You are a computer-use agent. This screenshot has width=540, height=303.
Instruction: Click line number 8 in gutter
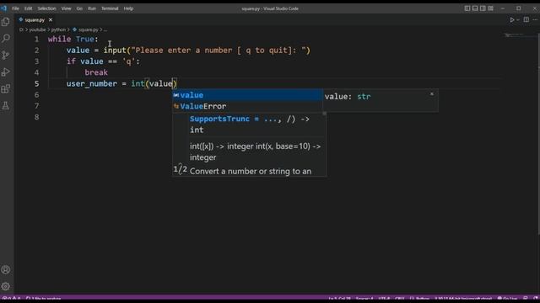point(36,117)
